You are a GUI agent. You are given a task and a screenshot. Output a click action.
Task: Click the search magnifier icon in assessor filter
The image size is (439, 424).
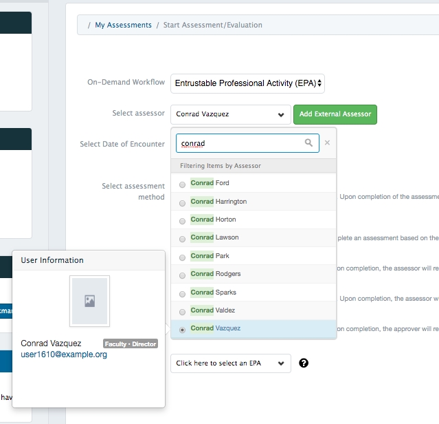coord(309,143)
